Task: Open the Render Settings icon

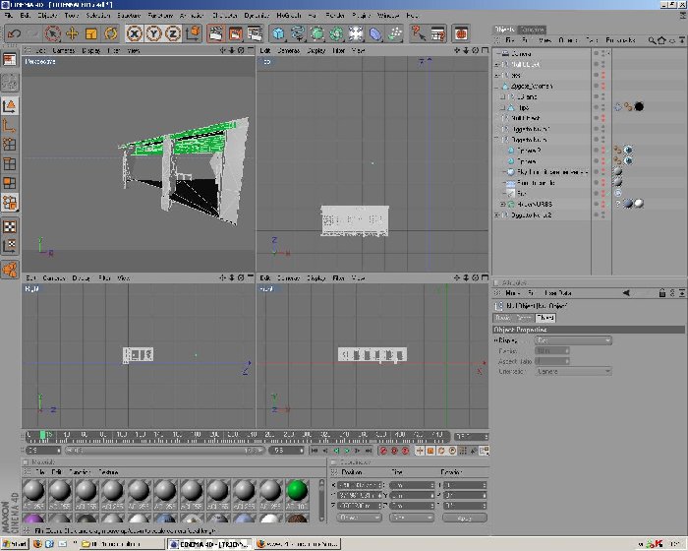Action: coord(255,33)
